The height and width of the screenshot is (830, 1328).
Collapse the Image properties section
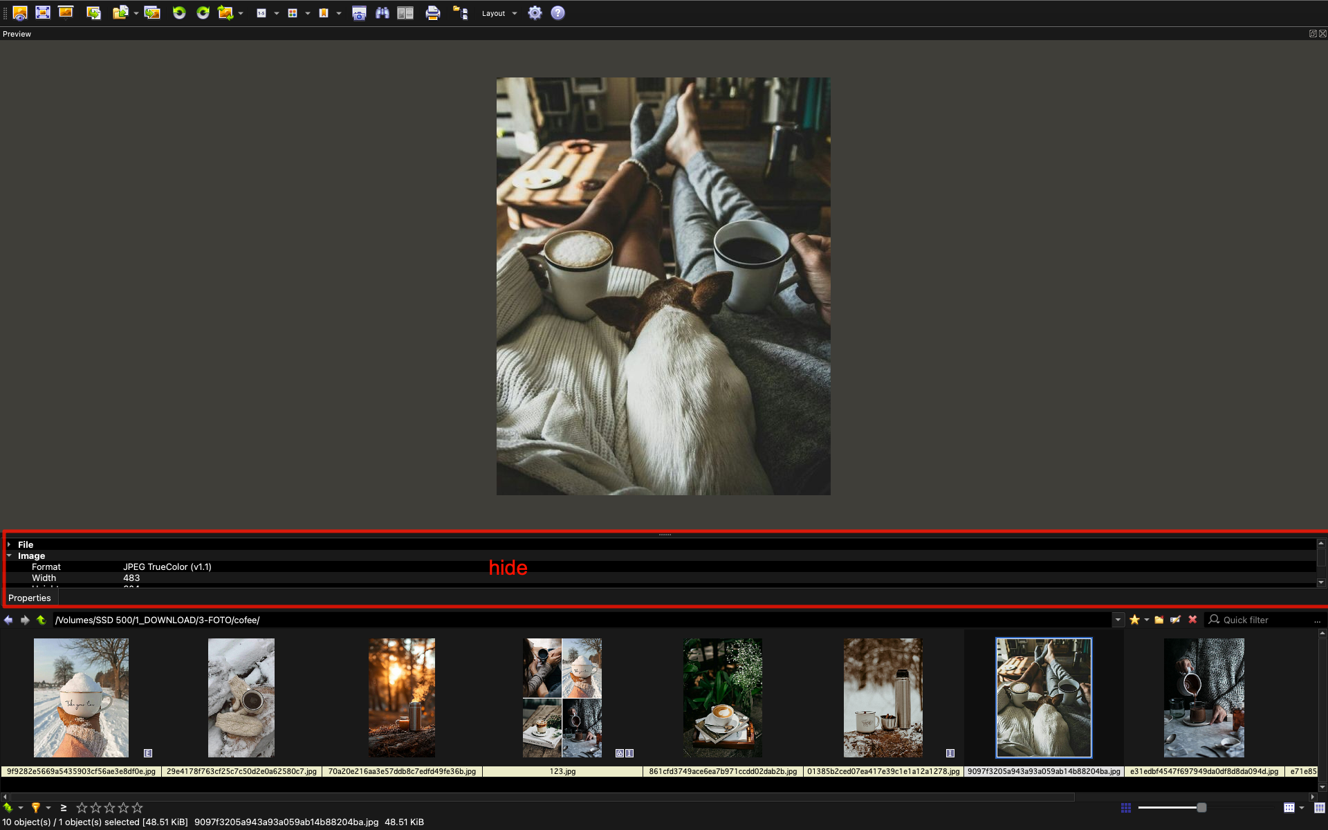[9, 555]
